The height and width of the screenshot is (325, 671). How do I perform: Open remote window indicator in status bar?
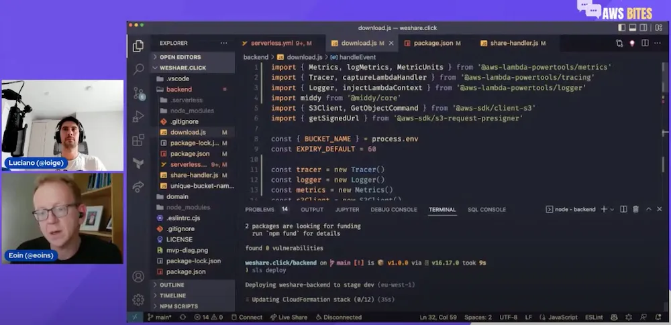(x=135, y=318)
